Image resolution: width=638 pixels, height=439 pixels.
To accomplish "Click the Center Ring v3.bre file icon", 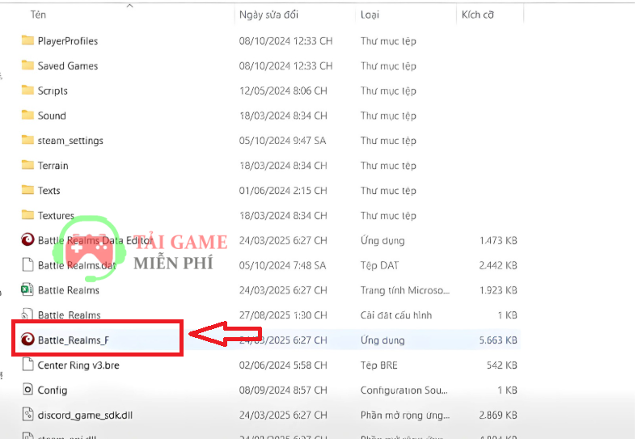I will 27,365.
